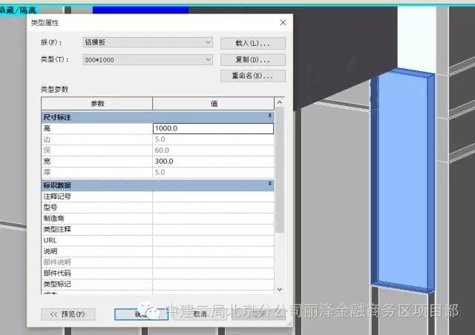The width and height of the screenshot is (475, 335).
Task: Click the 注释记号 value cell
Action: 213,196
